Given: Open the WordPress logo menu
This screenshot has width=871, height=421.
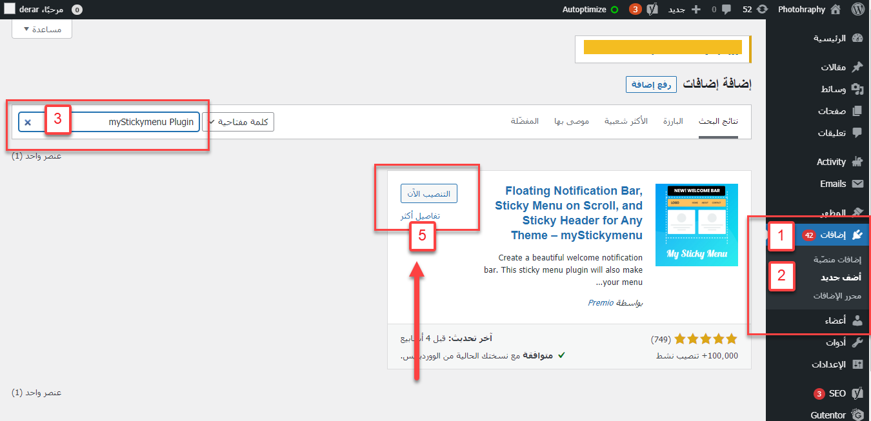Looking at the screenshot, I should tap(857, 10).
